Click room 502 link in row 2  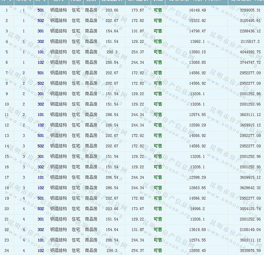click(41, 20)
